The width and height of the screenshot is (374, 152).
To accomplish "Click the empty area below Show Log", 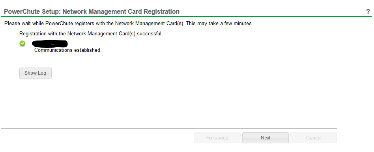I will pyautogui.click(x=167, y=102).
